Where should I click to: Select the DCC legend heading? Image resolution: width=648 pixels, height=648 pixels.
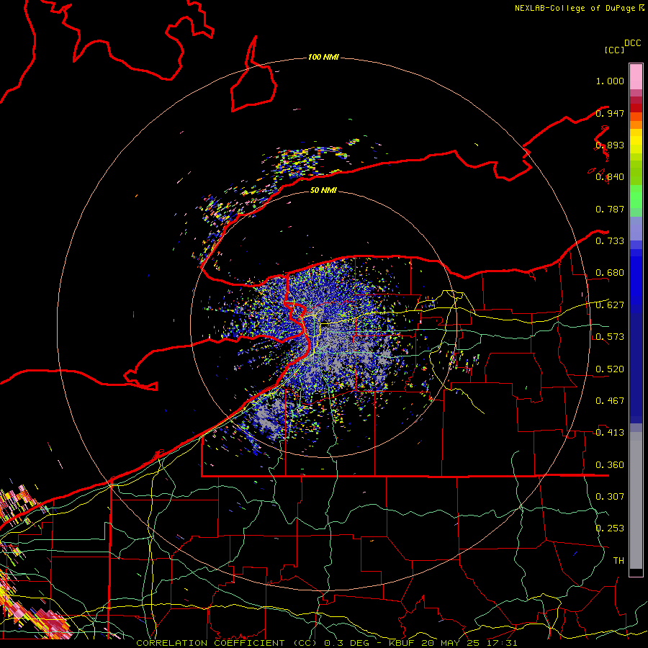633,43
